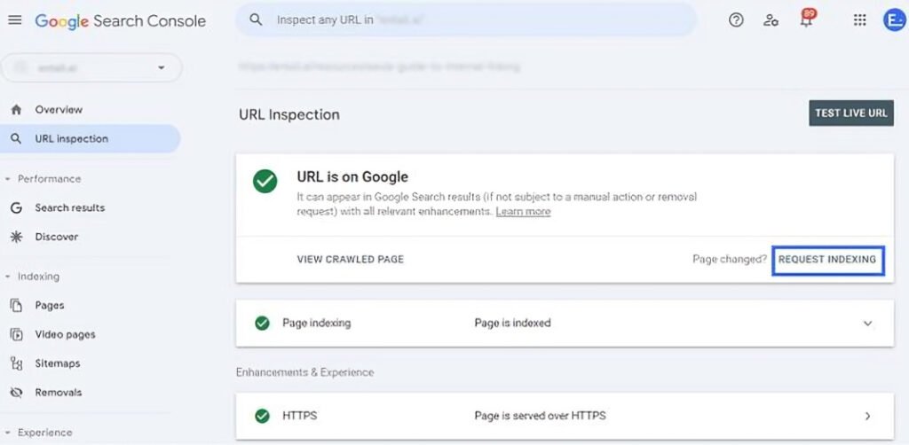The width and height of the screenshot is (909, 445).
Task: Click the Discover asterisk icon
Action: [x=16, y=237]
